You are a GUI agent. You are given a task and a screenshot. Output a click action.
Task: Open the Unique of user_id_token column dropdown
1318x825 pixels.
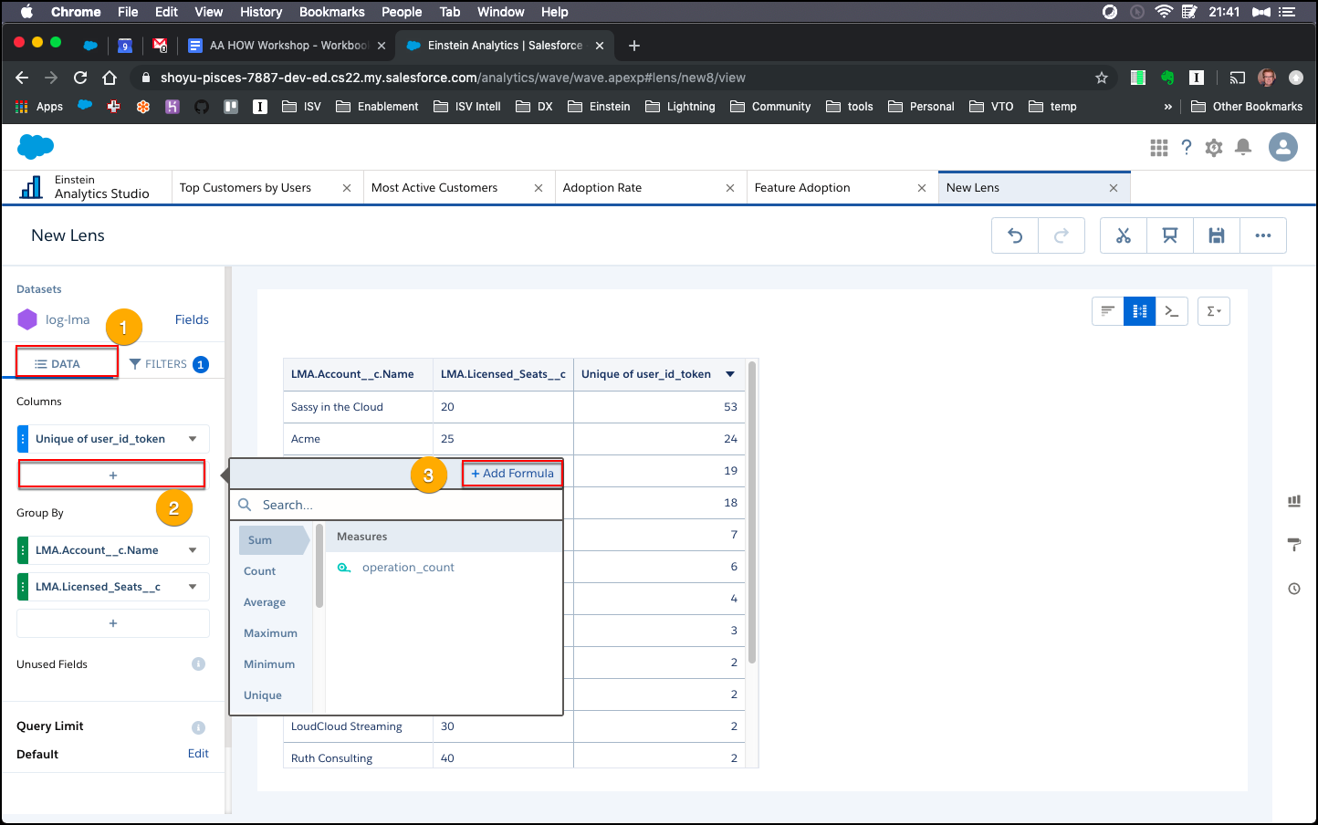pos(193,439)
